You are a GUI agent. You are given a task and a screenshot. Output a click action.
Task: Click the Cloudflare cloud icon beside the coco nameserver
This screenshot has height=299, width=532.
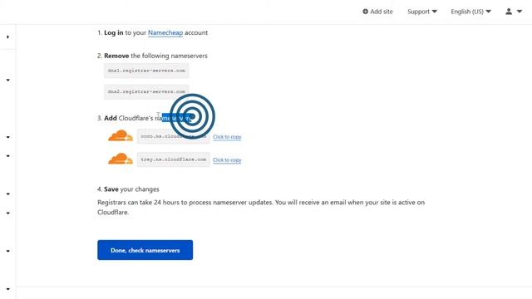coord(121,135)
